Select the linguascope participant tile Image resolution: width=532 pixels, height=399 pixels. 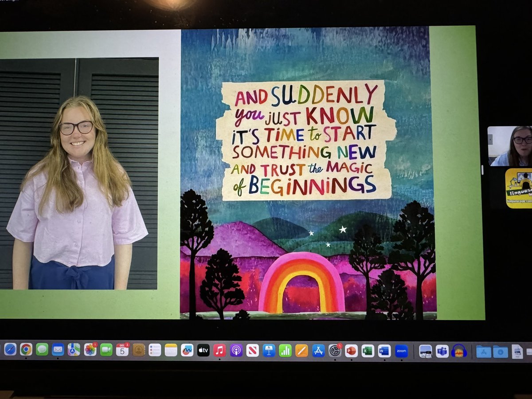click(519, 188)
